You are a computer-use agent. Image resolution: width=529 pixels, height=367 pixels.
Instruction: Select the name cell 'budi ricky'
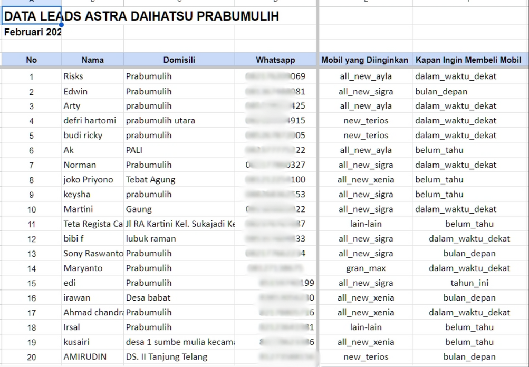click(x=92, y=136)
